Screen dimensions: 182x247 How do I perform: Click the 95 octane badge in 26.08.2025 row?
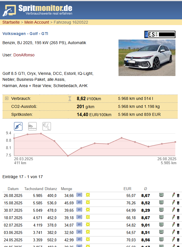[79, 195]
